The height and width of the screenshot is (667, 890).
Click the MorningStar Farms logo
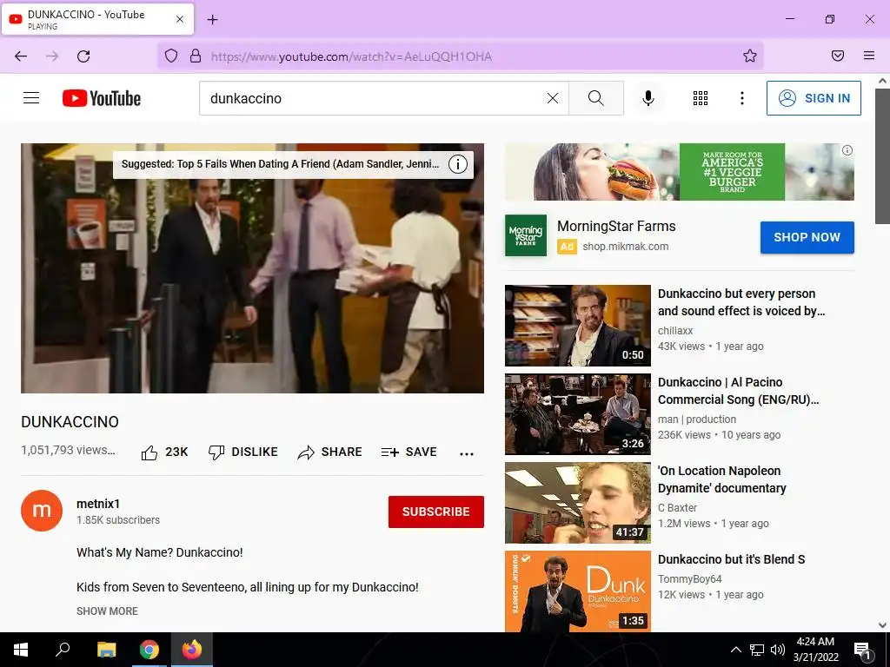tap(526, 234)
